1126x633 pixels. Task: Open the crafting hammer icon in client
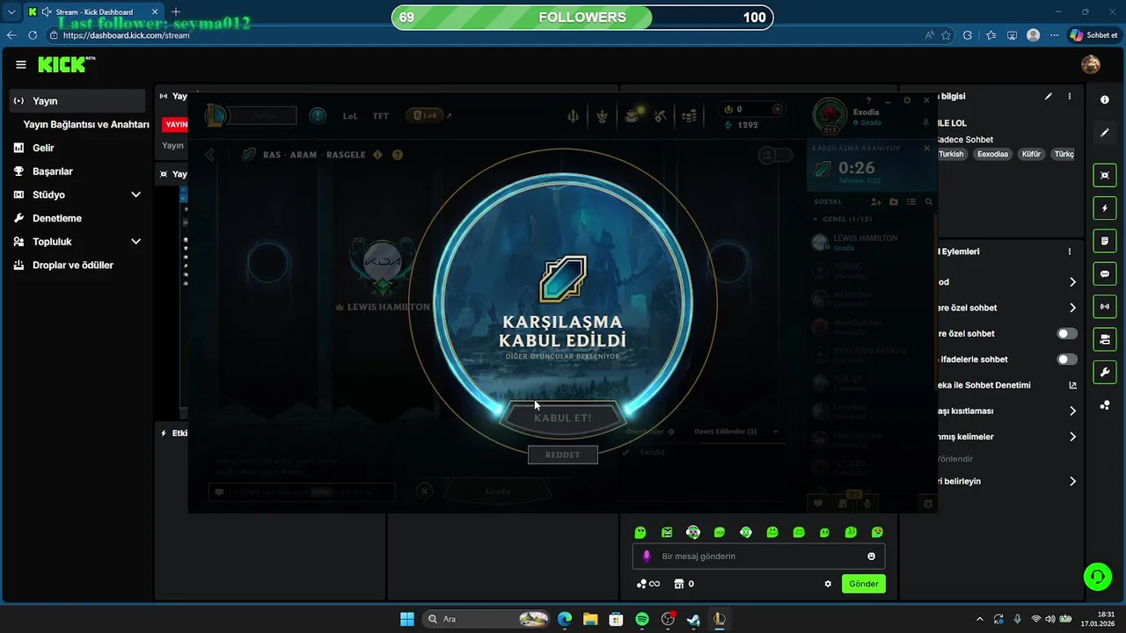[661, 116]
